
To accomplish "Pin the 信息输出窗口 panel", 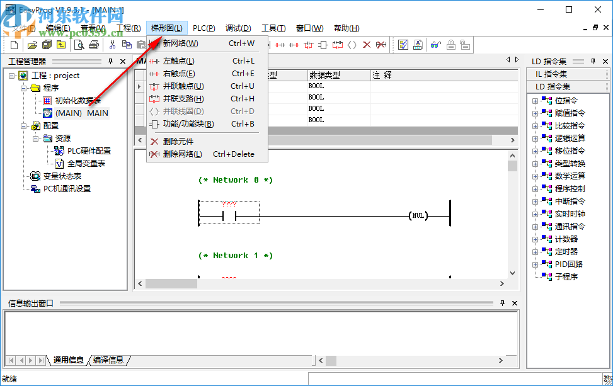I will (502, 303).
